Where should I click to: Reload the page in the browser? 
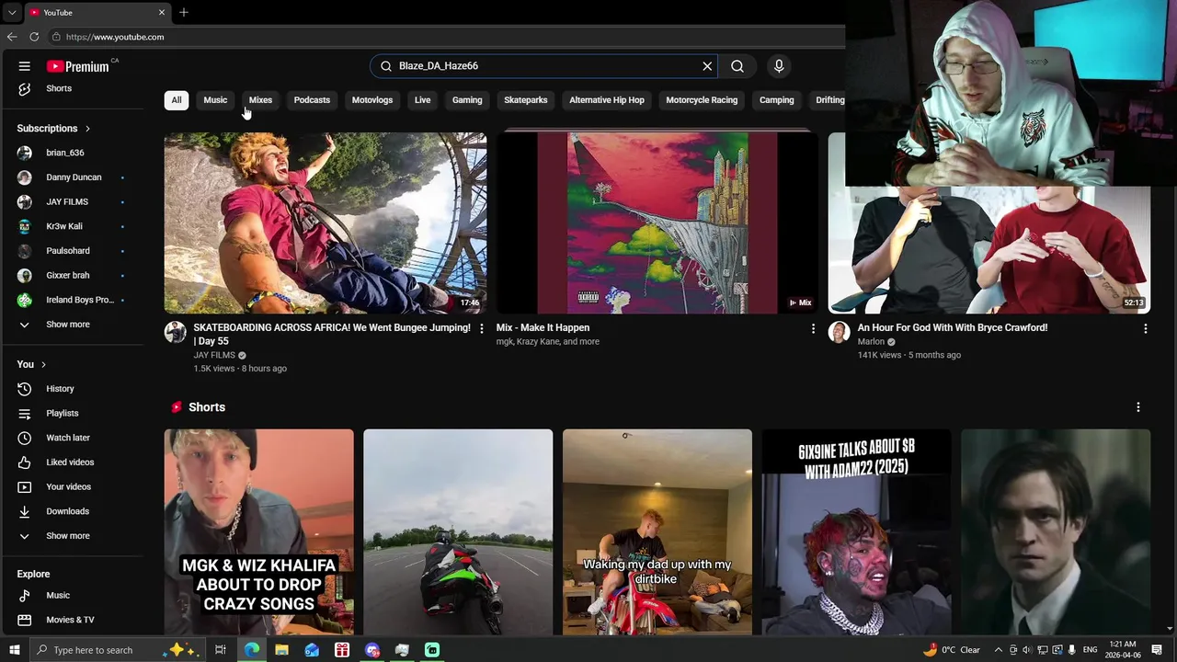[x=34, y=37]
